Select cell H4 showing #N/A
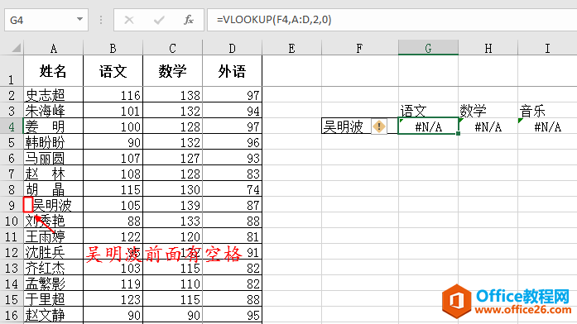Image resolution: width=577 pixels, height=324 pixels. 488,126
